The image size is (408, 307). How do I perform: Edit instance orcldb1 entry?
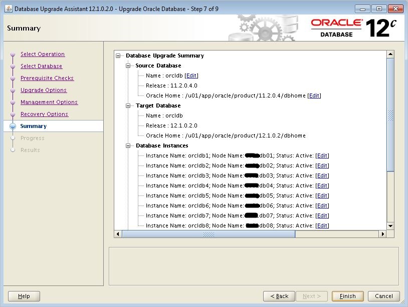322,155
